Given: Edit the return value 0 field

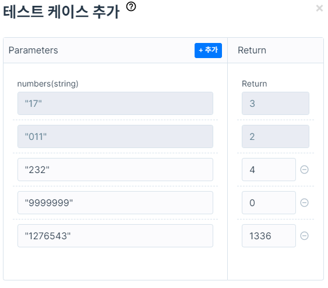Looking at the screenshot, I should coord(269,203).
